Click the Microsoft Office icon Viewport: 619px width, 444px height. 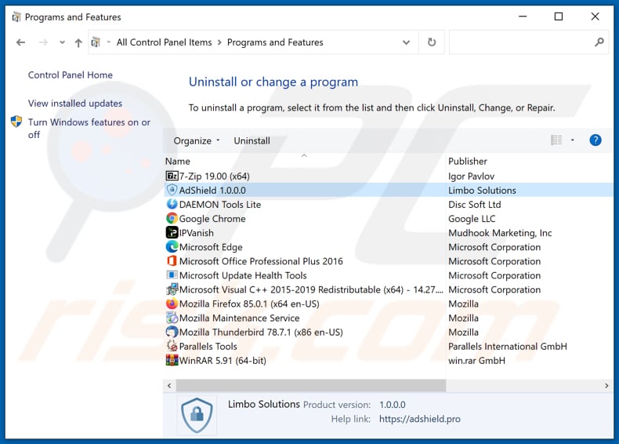tap(172, 261)
